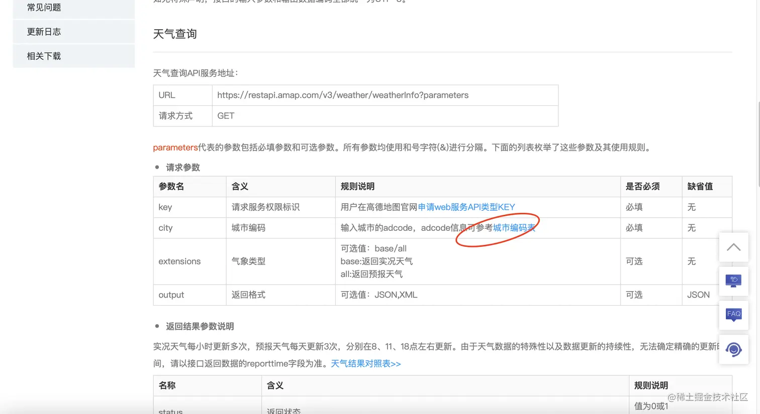The image size is (760, 414).
Task: Open 常见问题 in the sidebar
Action: pos(74,8)
